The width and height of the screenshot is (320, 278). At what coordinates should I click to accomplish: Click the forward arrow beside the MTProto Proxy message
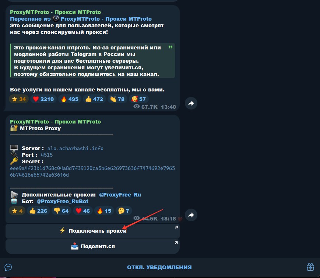pos(191,215)
